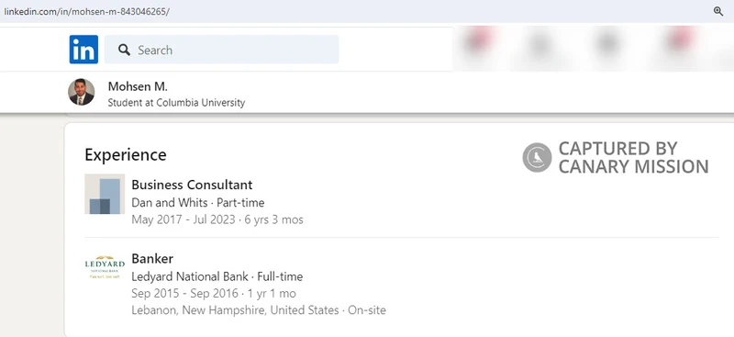This screenshot has height=337, width=734.
Task: Click Ledyard National Bank · Full-time text
Action: (217, 276)
